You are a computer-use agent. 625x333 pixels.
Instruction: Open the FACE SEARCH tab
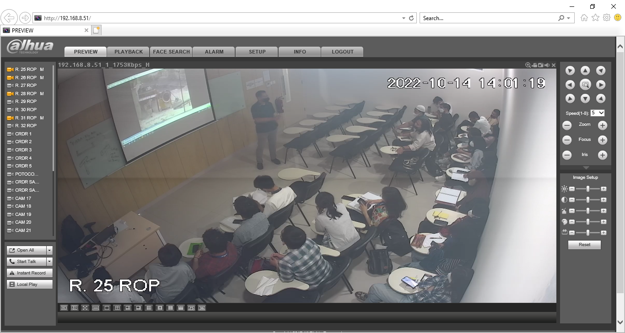click(172, 52)
